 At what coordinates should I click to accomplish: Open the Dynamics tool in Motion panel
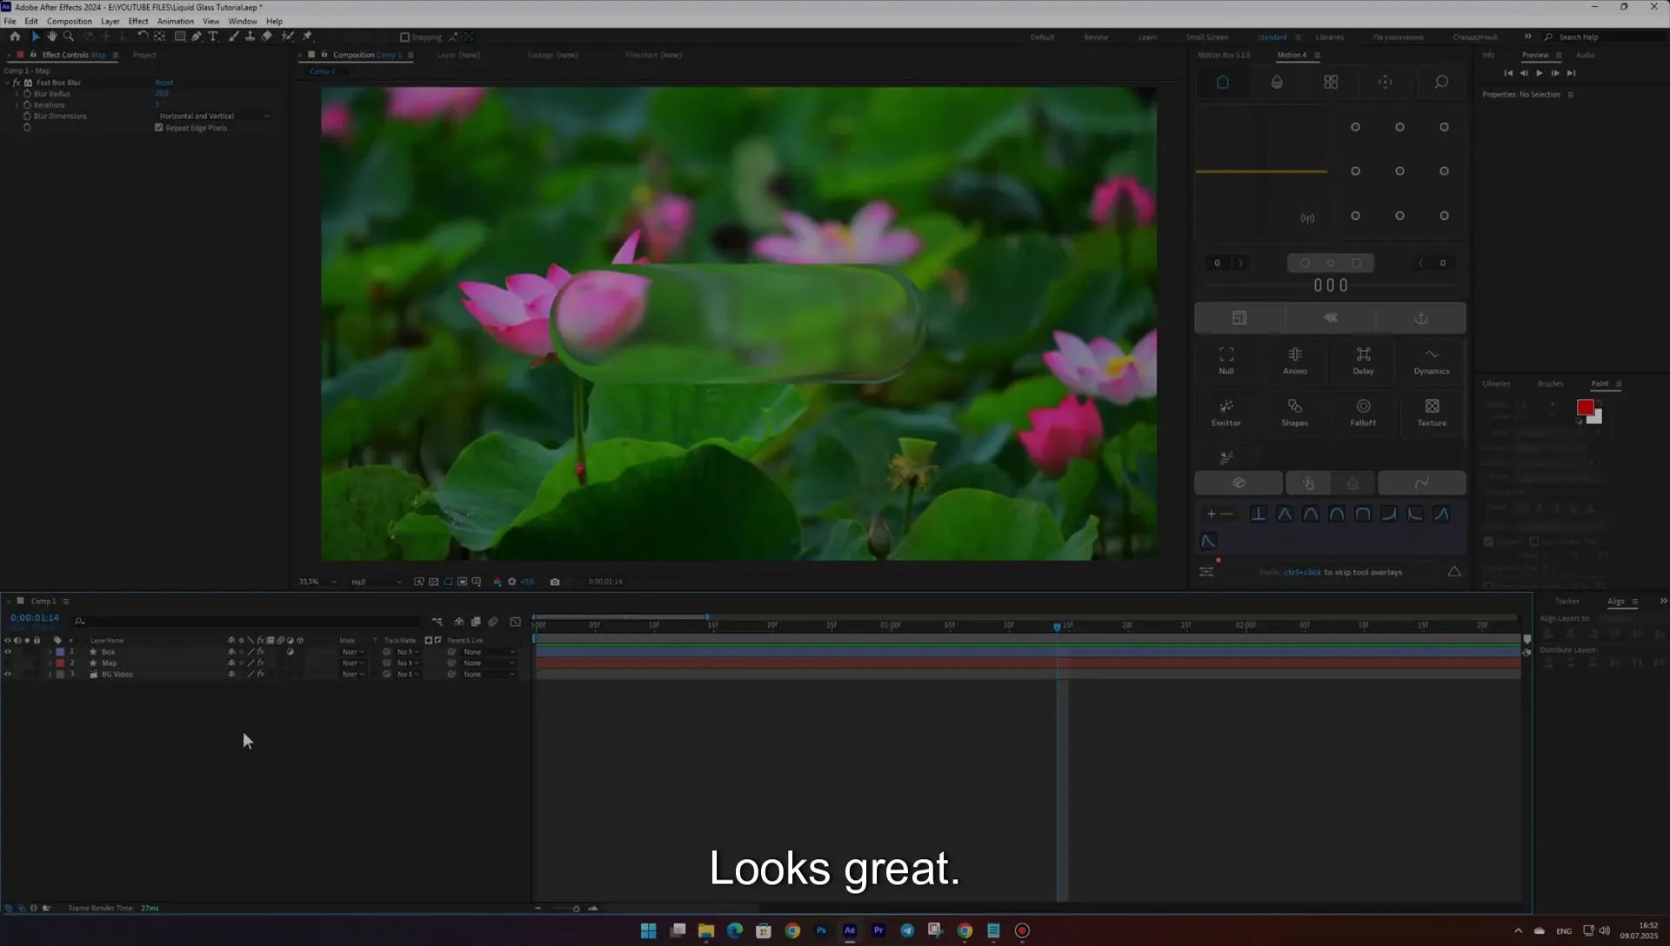coord(1432,361)
